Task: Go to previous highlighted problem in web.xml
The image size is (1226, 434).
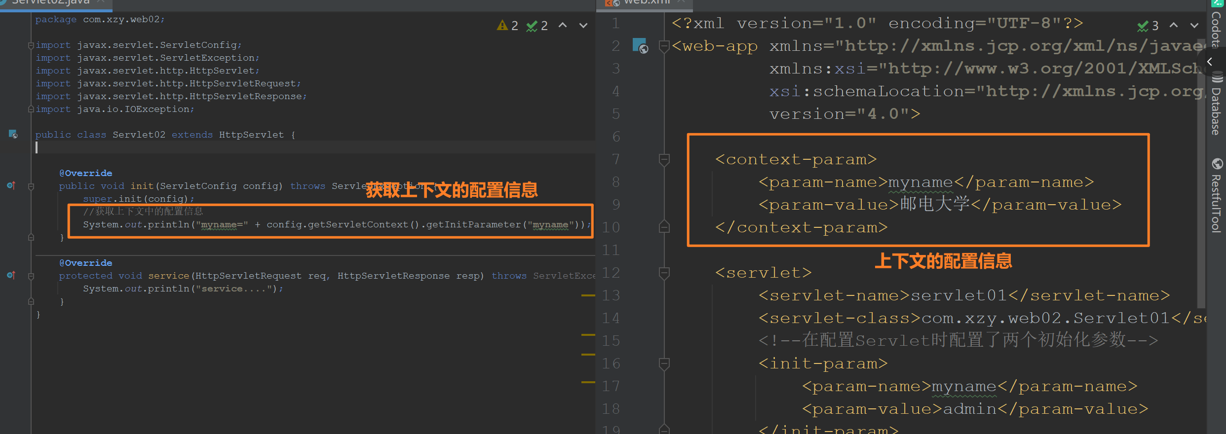Action: [x=1174, y=25]
